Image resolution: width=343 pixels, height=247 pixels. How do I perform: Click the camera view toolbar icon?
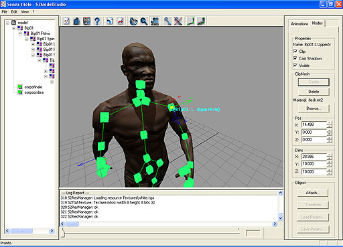(x=155, y=21)
